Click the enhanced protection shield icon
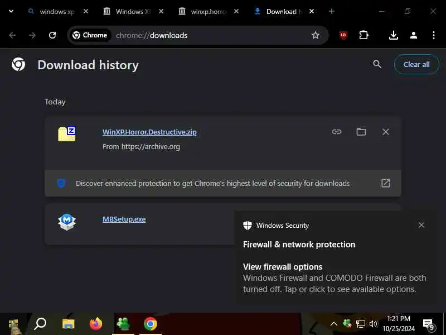Viewport: 446px width, 335px height. click(61, 183)
